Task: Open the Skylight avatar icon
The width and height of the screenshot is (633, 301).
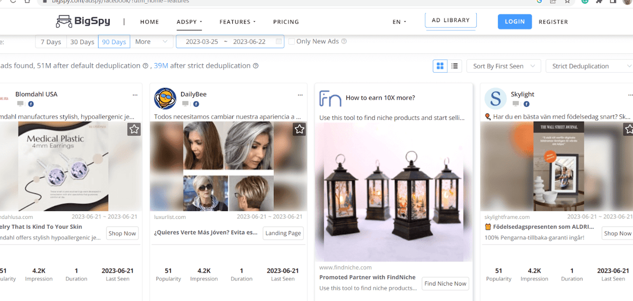Action: click(x=495, y=98)
